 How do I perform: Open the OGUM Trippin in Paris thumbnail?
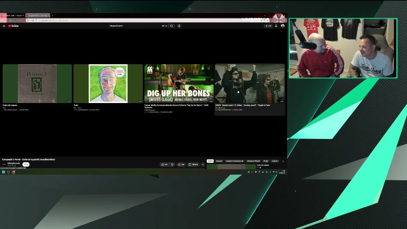tap(250, 84)
